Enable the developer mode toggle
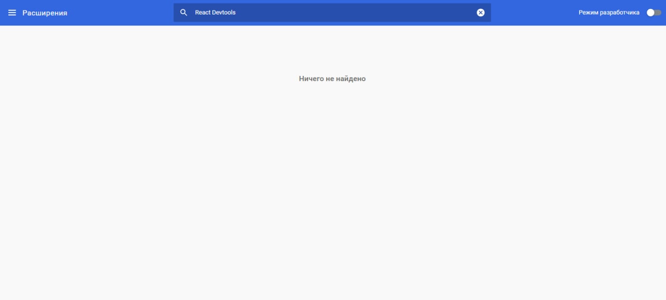Viewport: 666px width, 300px height. coord(654,12)
